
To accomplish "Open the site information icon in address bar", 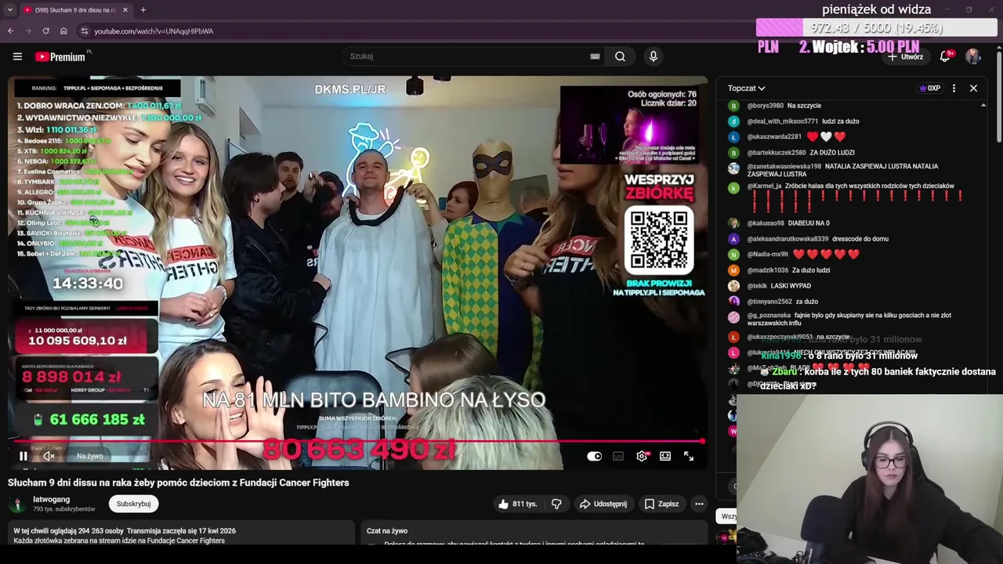I will coord(85,31).
